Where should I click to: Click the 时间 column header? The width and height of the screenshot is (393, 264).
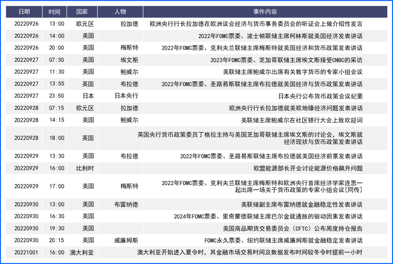[54, 12]
